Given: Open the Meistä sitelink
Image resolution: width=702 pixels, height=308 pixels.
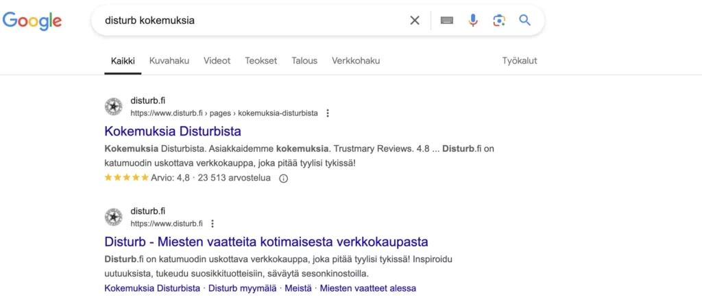Looking at the screenshot, I should [298, 288].
